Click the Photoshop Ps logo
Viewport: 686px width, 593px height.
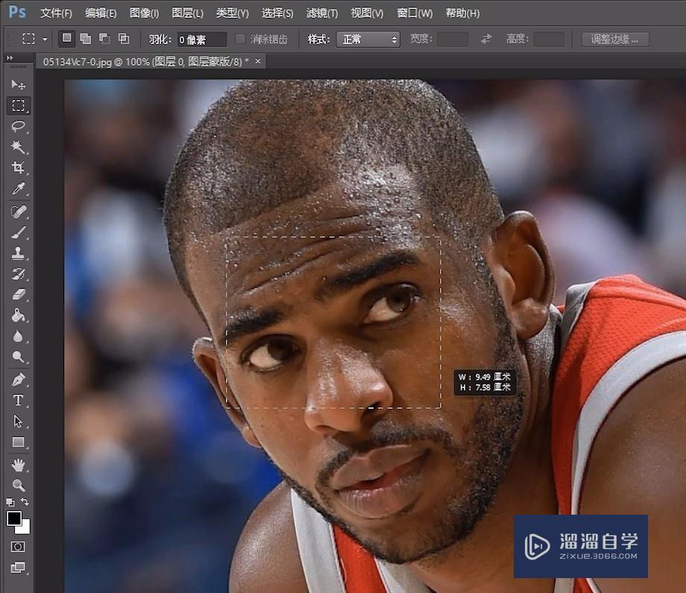17,12
